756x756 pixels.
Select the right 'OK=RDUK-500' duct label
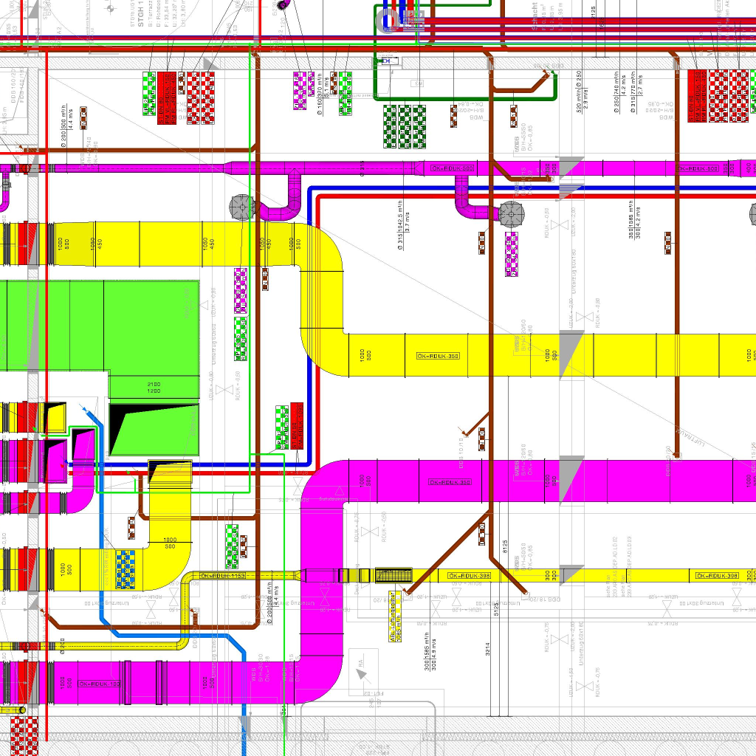click(697, 168)
